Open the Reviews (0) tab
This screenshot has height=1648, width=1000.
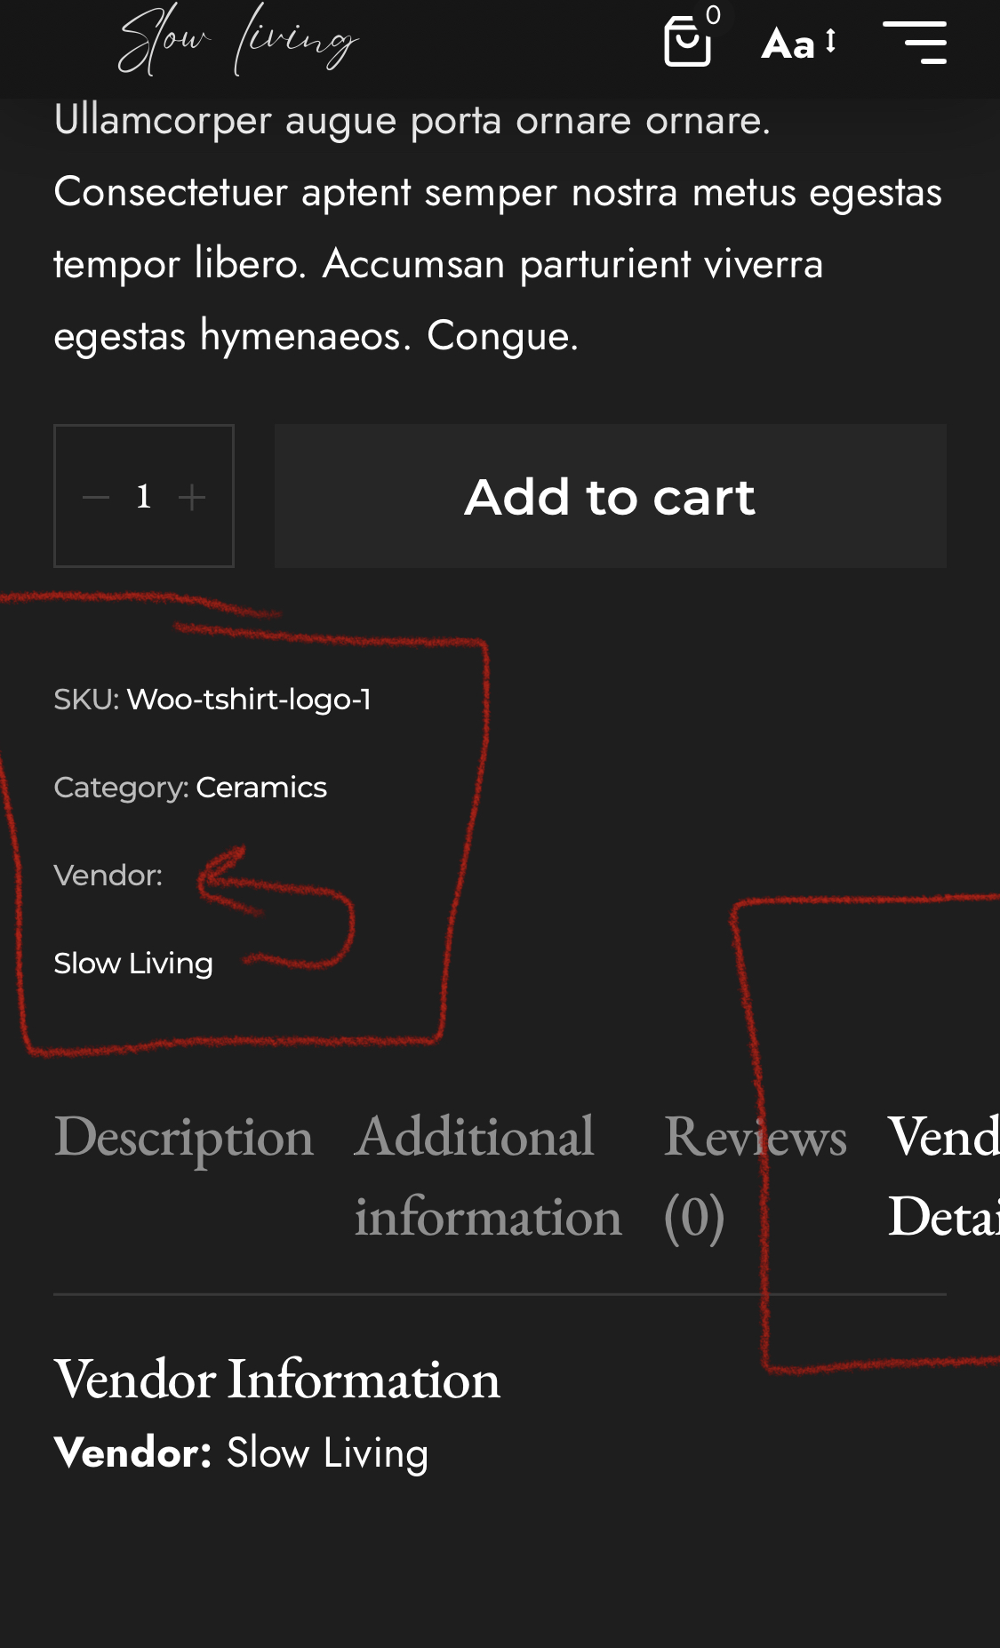point(755,1176)
